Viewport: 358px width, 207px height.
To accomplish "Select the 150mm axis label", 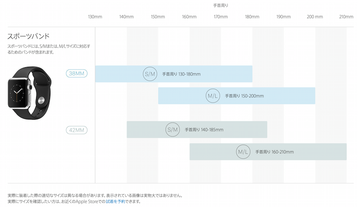I will click(x=158, y=17).
